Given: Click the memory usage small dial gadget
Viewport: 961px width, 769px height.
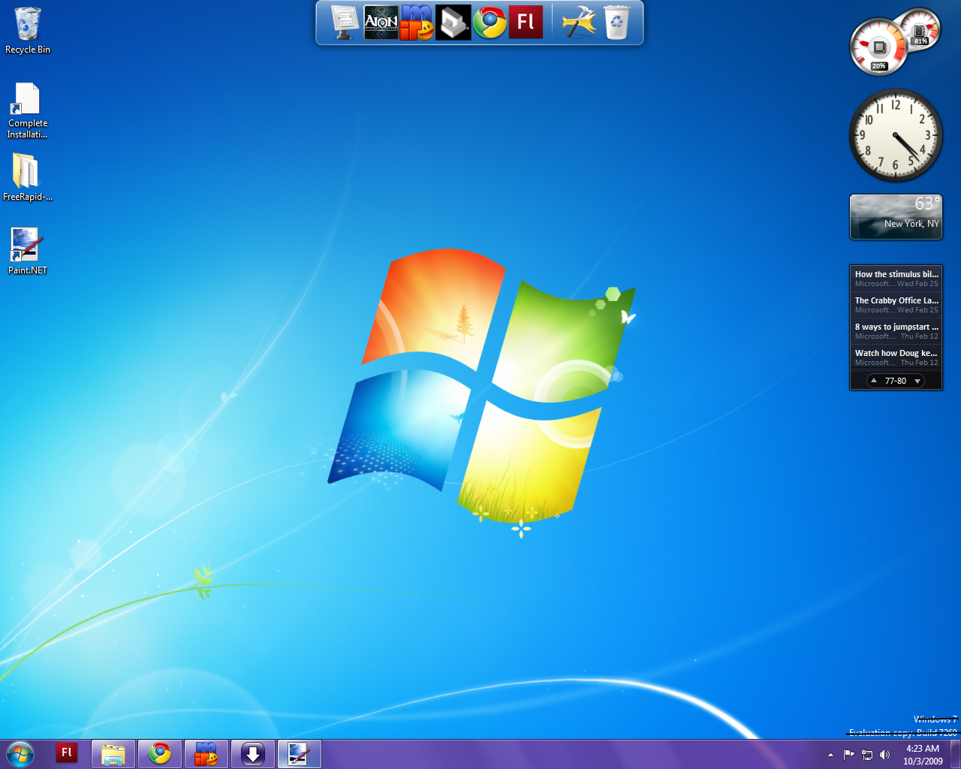Looking at the screenshot, I should coord(920,31).
